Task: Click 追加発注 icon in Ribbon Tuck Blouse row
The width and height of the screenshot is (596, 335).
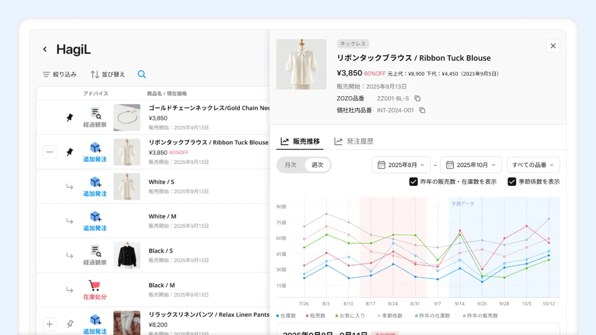Action: tap(95, 152)
